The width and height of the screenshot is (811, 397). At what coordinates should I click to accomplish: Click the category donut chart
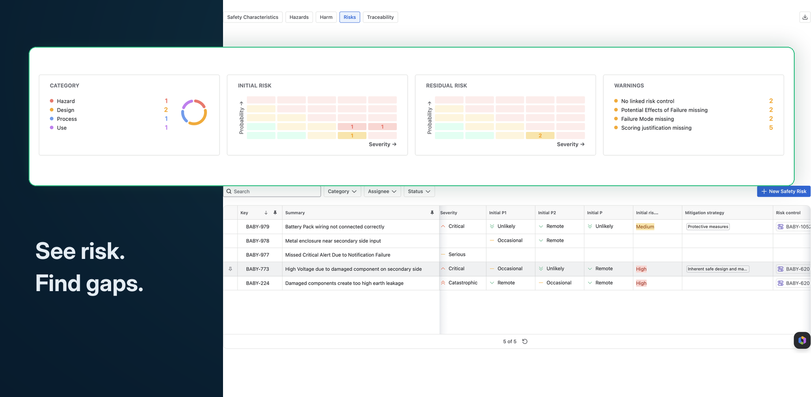click(x=194, y=112)
